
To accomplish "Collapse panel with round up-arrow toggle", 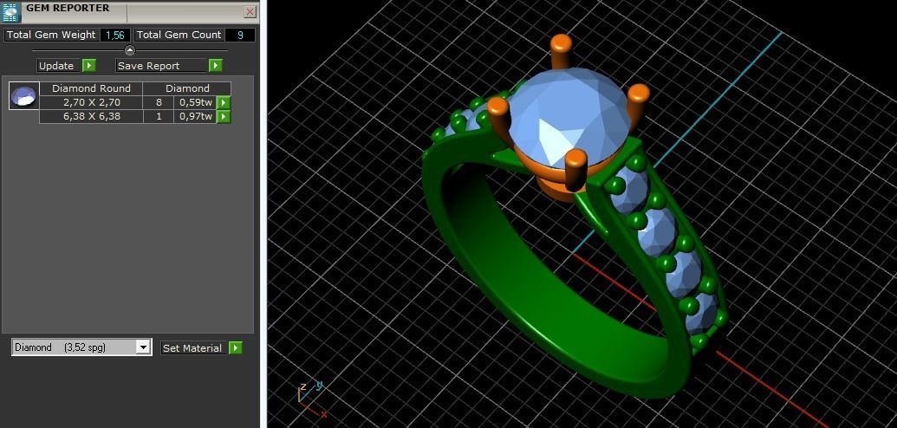I will click(x=130, y=50).
